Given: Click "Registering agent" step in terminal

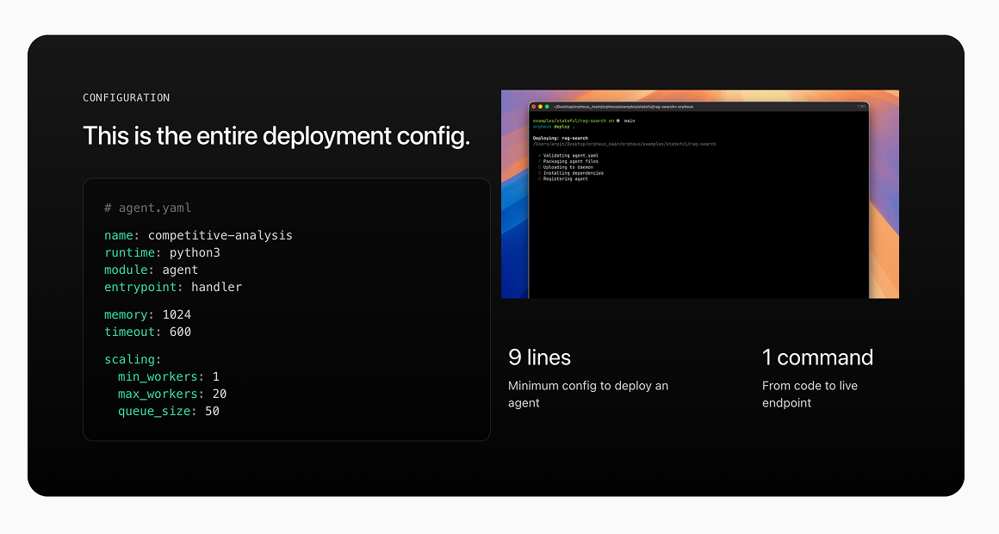Looking at the screenshot, I should click(x=563, y=179).
